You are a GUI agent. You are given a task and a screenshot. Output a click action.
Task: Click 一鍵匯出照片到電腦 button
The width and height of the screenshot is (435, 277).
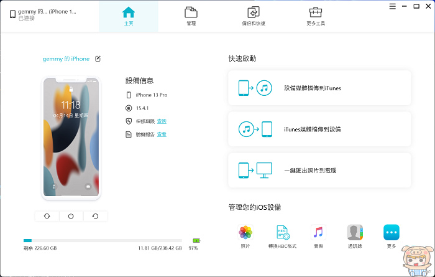coord(319,170)
